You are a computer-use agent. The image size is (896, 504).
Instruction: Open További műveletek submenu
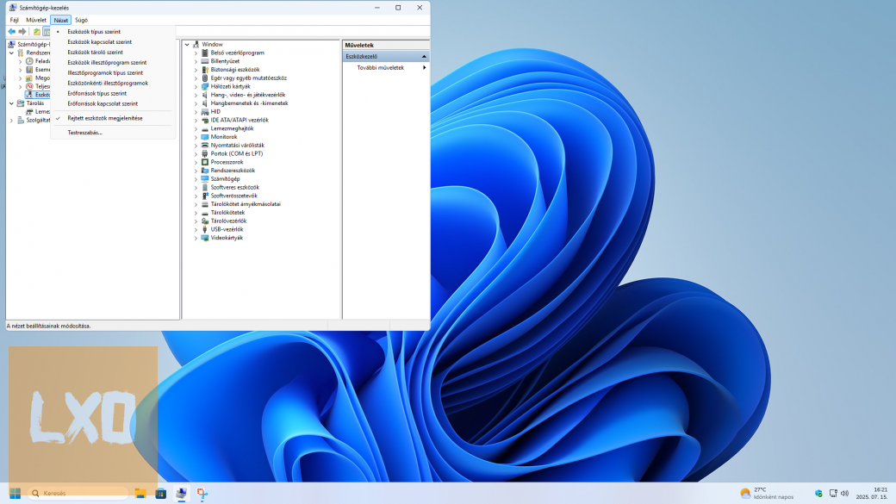381,67
